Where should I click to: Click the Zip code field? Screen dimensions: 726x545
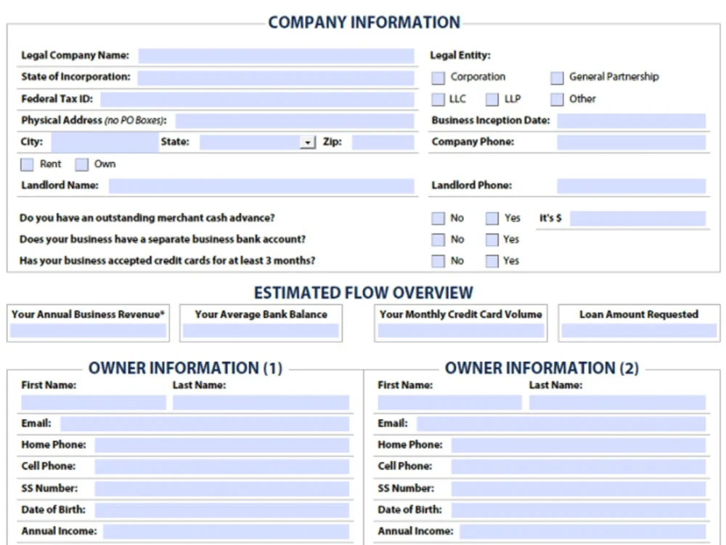[x=383, y=142]
